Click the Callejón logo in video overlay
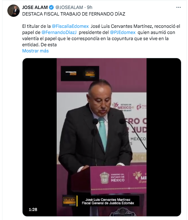The image size is (188, 220). (90, 73)
